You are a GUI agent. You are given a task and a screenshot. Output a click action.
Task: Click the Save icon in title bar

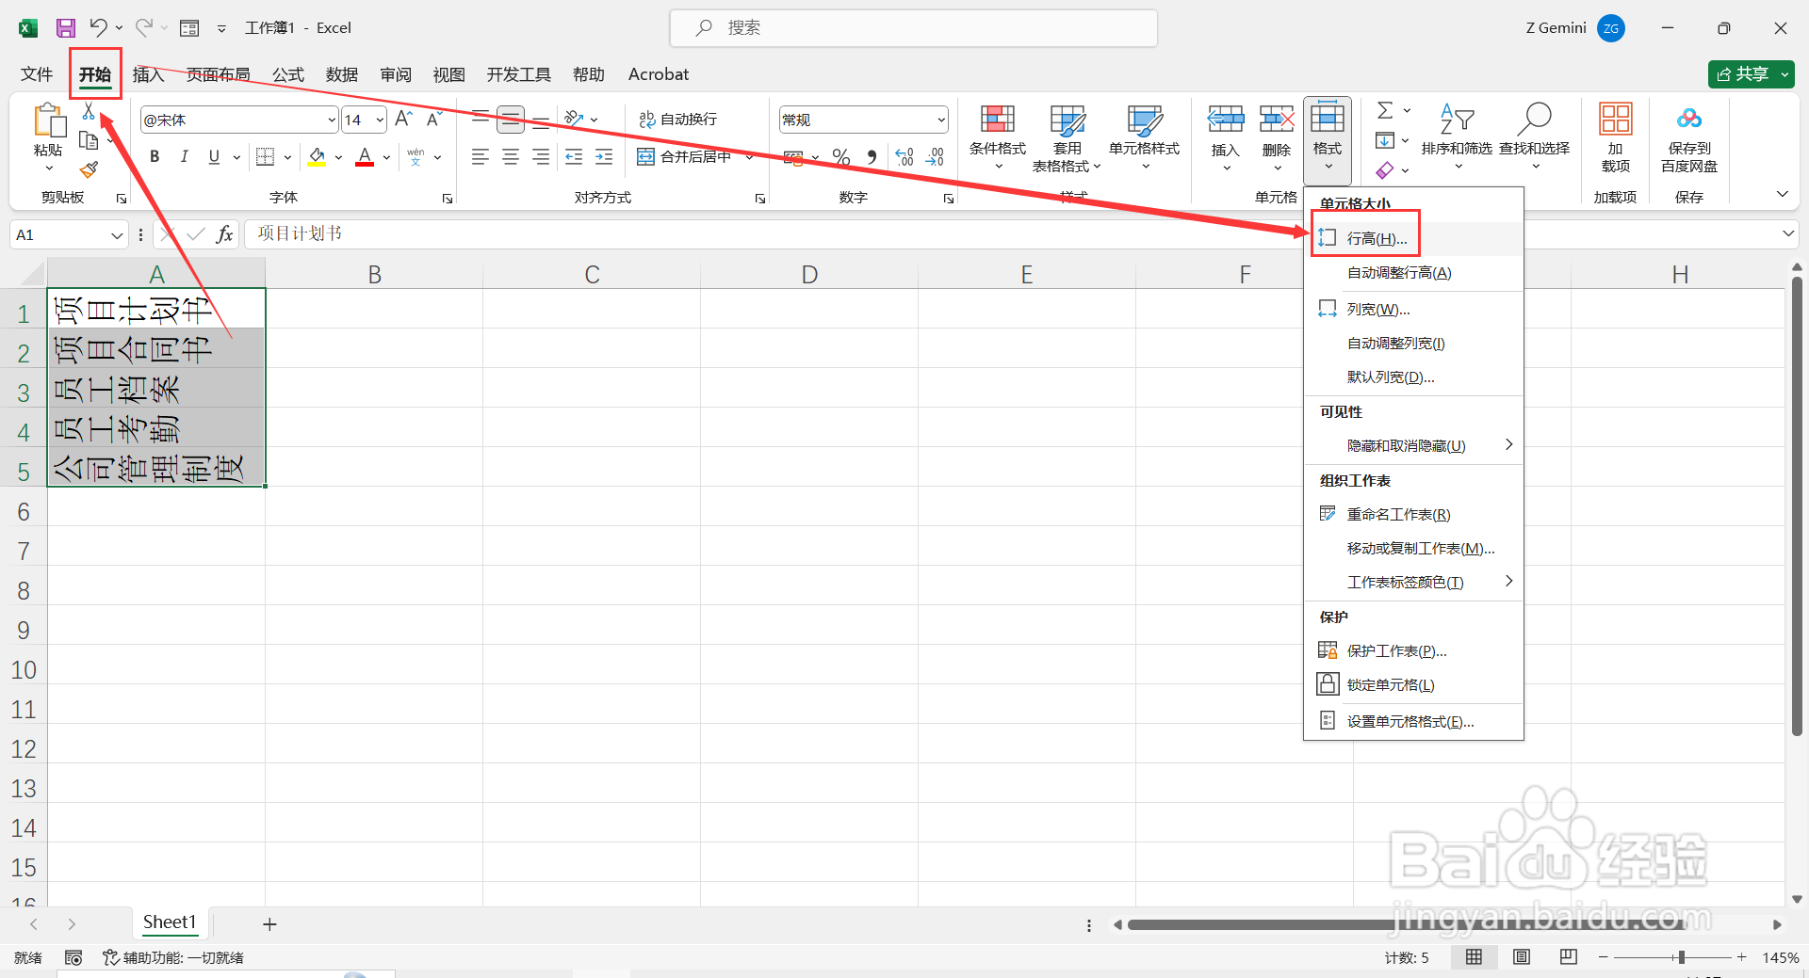pos(65,28)
